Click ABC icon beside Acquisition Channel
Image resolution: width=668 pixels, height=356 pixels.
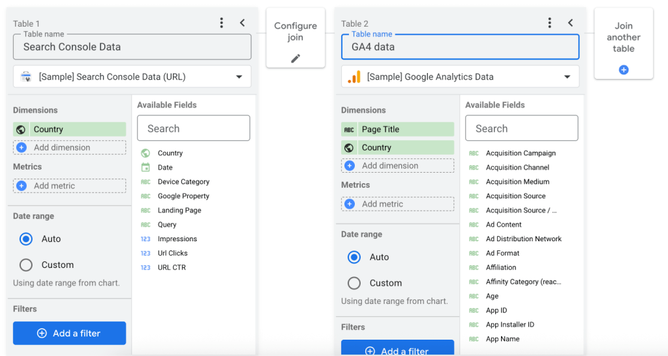click(474, 168)
